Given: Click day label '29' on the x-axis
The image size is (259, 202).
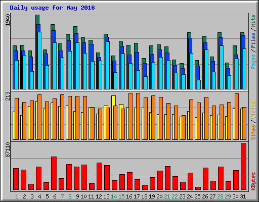Looking at the screenshot, I should 228,196.
